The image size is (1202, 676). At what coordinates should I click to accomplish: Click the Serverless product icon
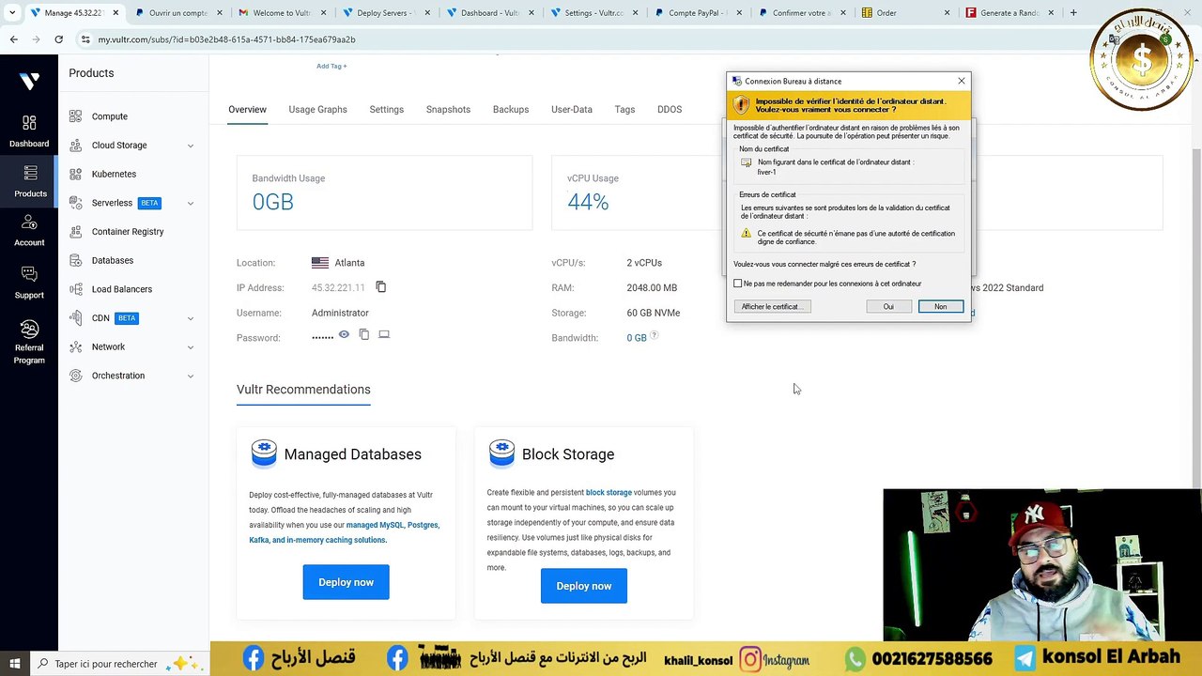(x=75, y=203)
